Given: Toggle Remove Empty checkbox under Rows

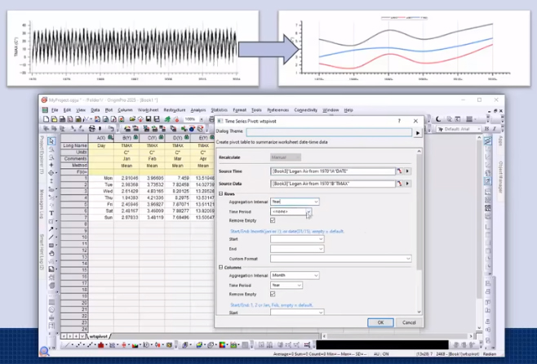Looking at the screenshot, I should pyautogui.click(x=273, y=220).
